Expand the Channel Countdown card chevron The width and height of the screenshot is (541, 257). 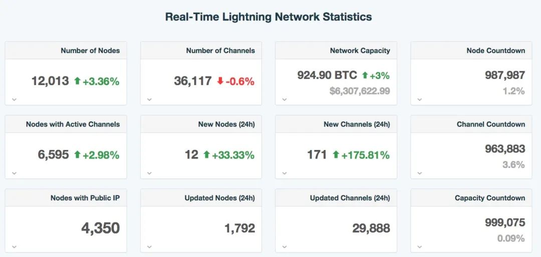(x=420, y=173)
